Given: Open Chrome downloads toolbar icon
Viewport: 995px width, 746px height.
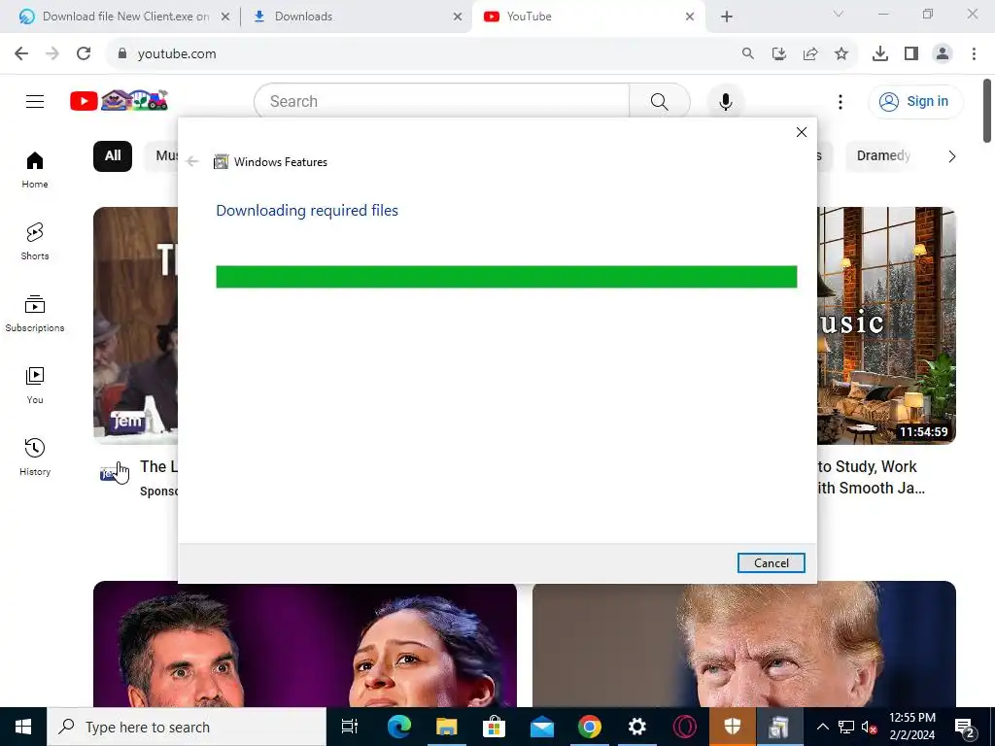Looking at the screenshot, I should [880, 54].
